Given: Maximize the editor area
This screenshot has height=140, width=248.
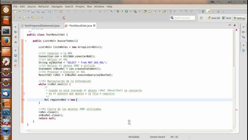Looking at the screenshot, I should (235, 25).
